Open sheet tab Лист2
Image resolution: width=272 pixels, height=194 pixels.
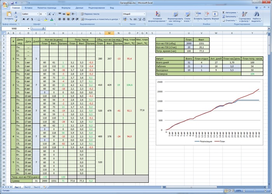27,187
